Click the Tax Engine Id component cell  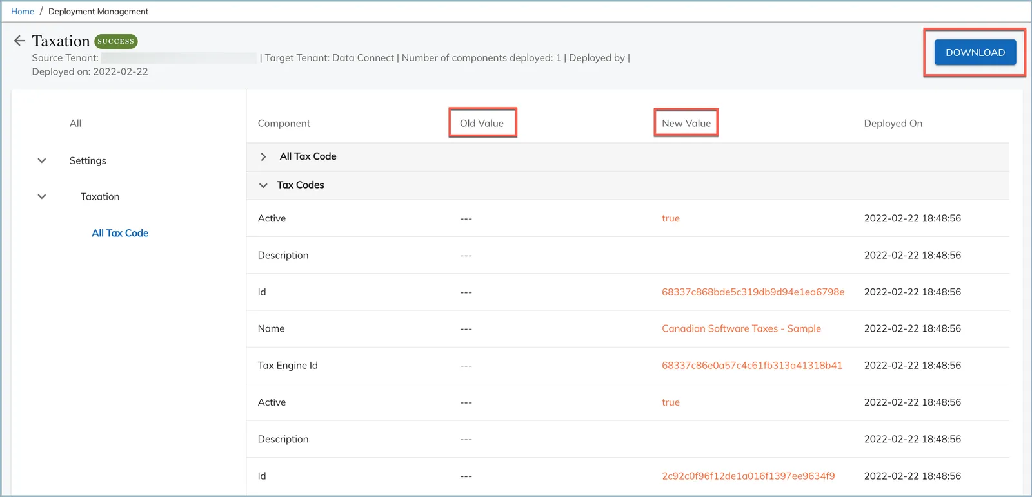(288, 366)
